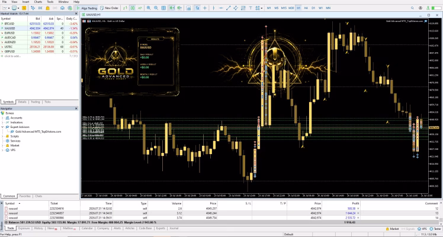This screenshot has height=237, width=443.
Task: Draw a vertical line on chart
Action: tap(214, 8)
